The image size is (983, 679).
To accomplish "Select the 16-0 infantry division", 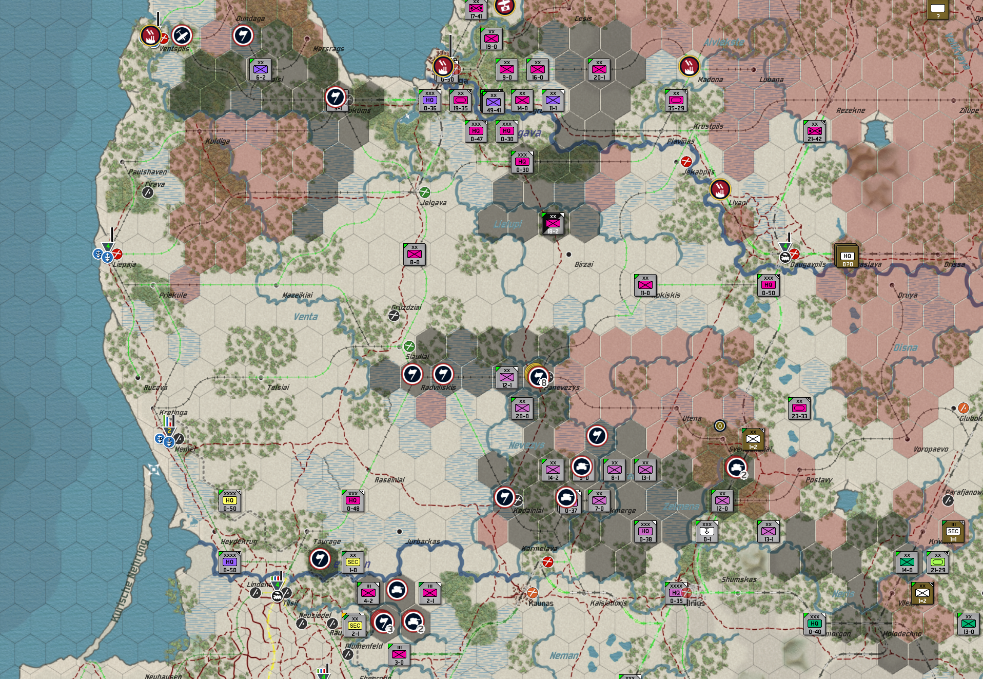I will pyautogui.click(x=538, y=70).
